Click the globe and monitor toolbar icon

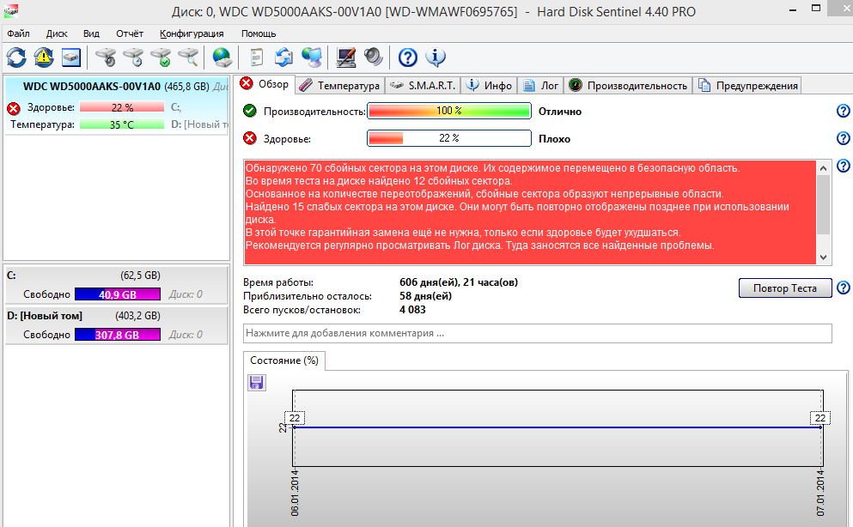[x=312, y=57]
